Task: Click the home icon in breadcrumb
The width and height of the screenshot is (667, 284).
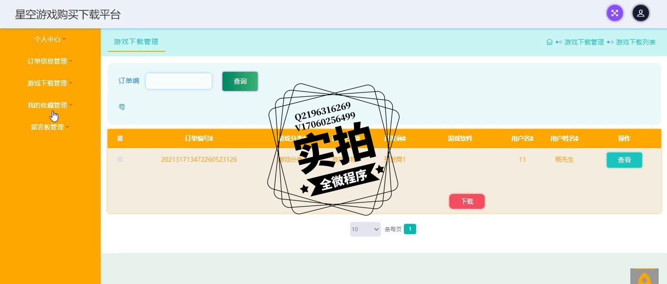Action: click(550, 42)
